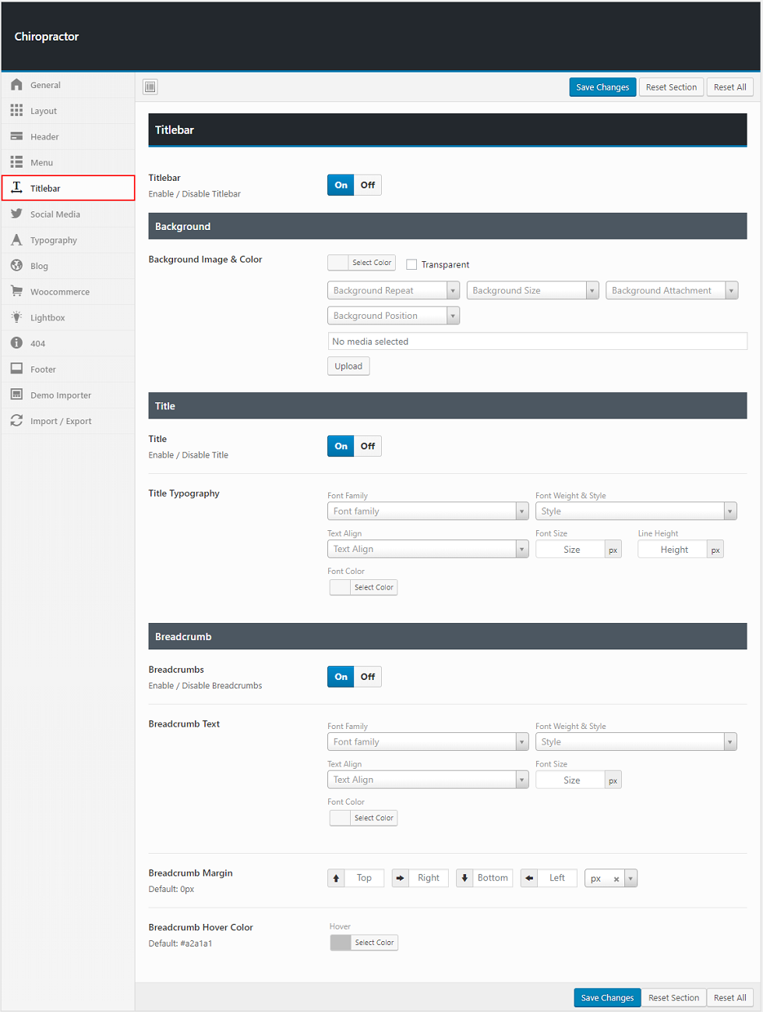Click the refresh icon for Import / Export
Screen dimensions: 763x1012
tap(16, 421)
